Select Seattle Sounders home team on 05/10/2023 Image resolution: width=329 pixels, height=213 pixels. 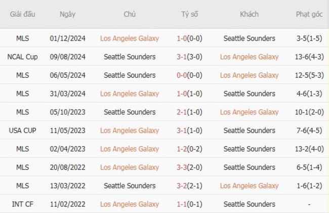coord(130,112)
